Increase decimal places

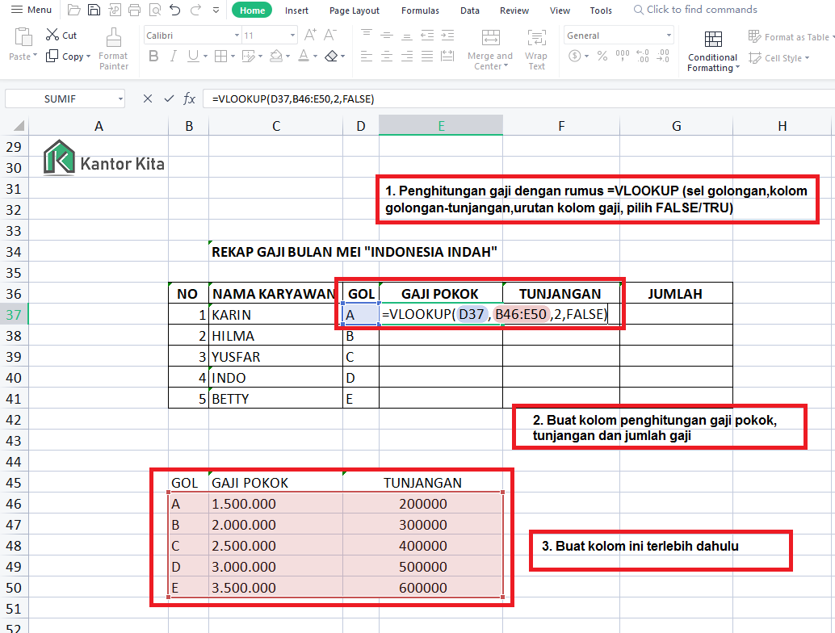pyautogui.click(x=643, y=56)
